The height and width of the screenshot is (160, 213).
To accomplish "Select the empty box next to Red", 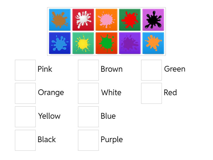I will point(151,93).
